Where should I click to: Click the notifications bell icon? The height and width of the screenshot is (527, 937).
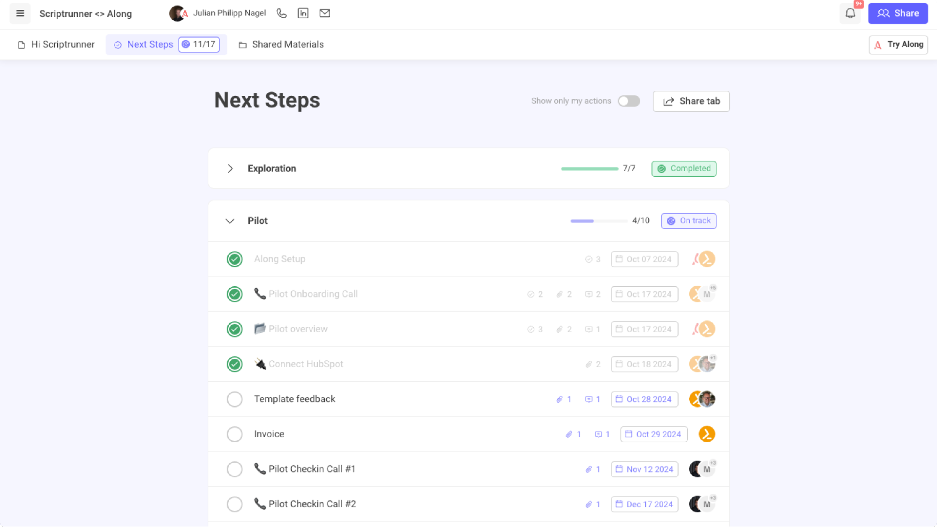(x=850, y=13)
